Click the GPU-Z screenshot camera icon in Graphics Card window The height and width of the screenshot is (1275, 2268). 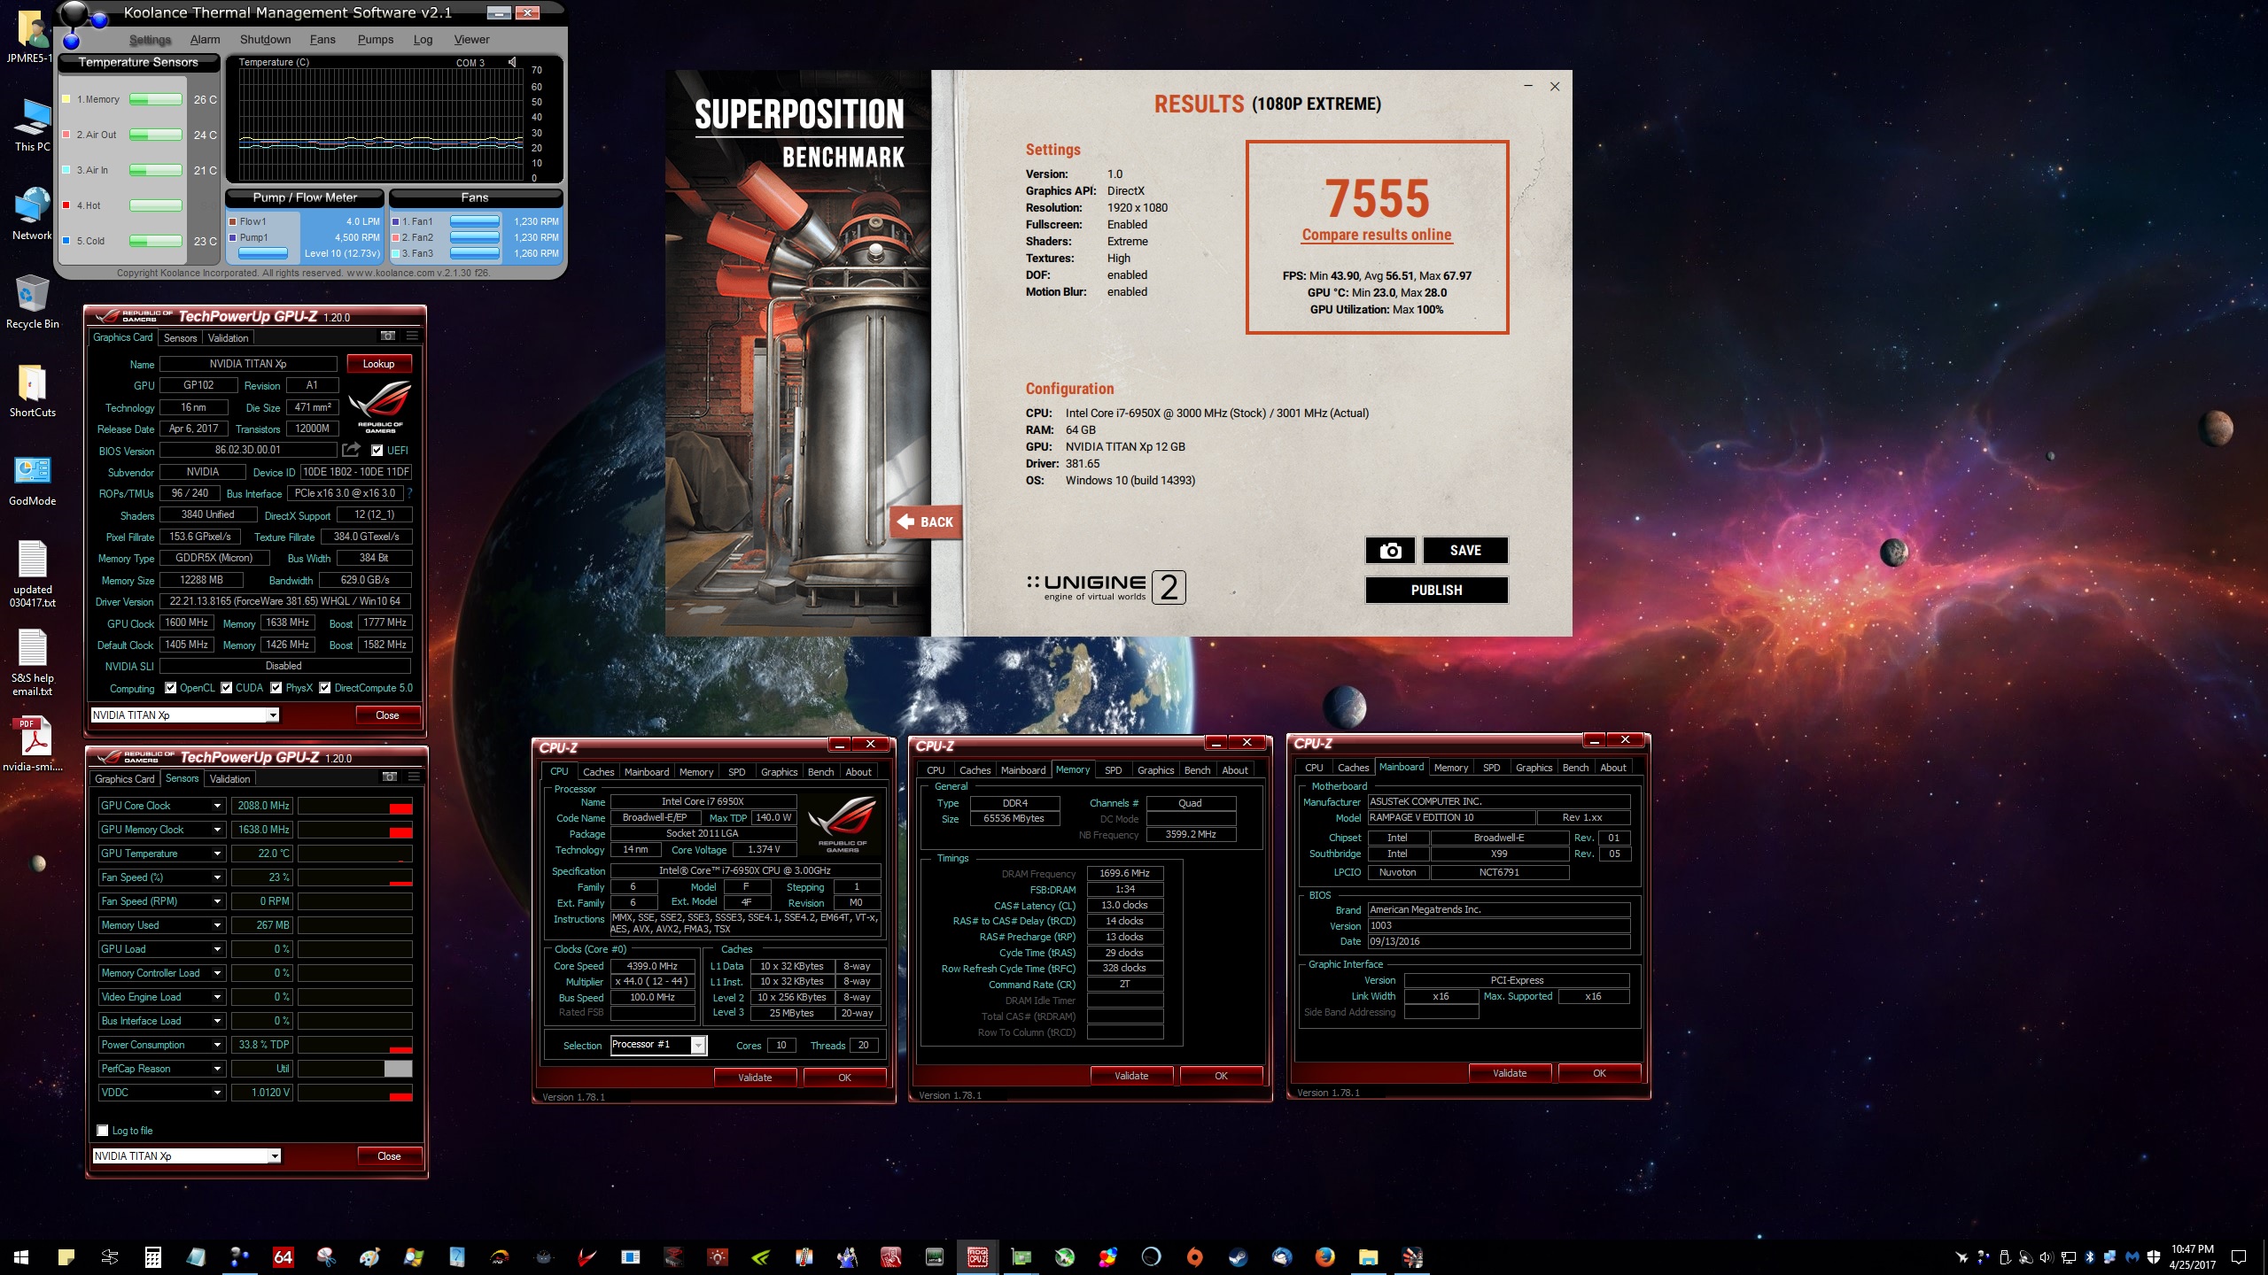(387, 336)
